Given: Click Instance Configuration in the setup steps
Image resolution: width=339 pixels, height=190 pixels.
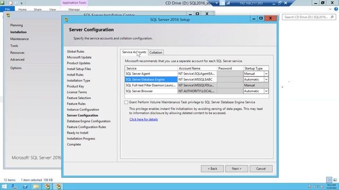Looking at the screenshot, I should tap(83, 110).
